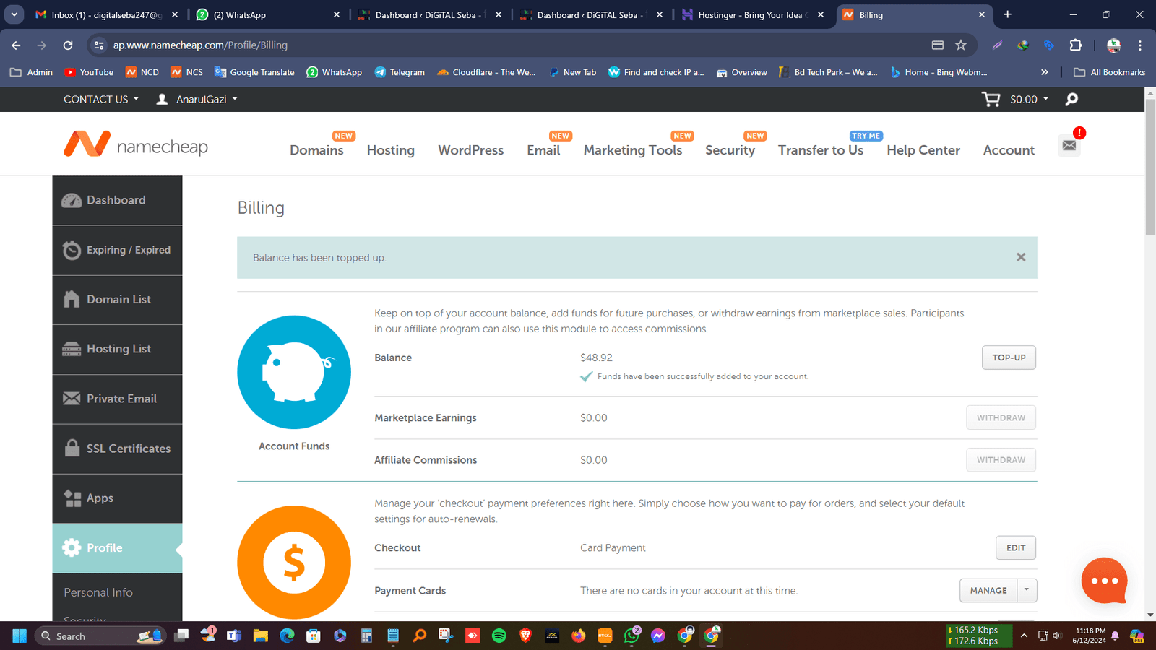Click WITHDRAW for Affiliate Commissions
1156x650 pixels.
tap(1001, 460)
